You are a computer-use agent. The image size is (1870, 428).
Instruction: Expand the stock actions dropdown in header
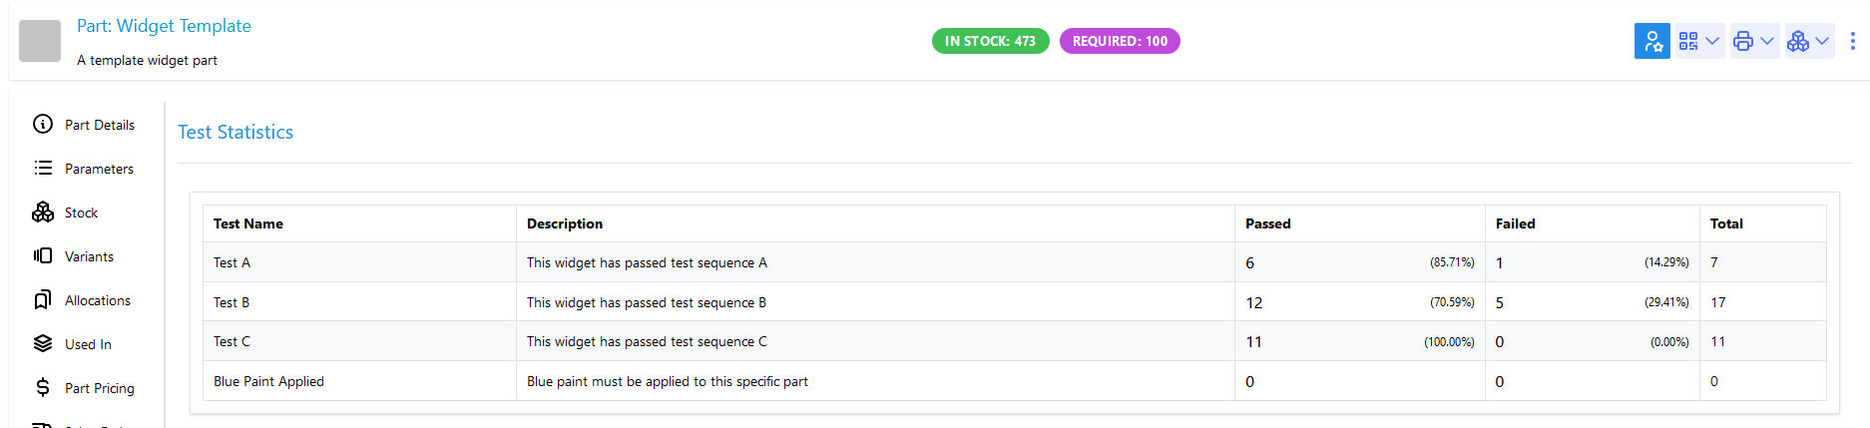[x=1808, y=41]
